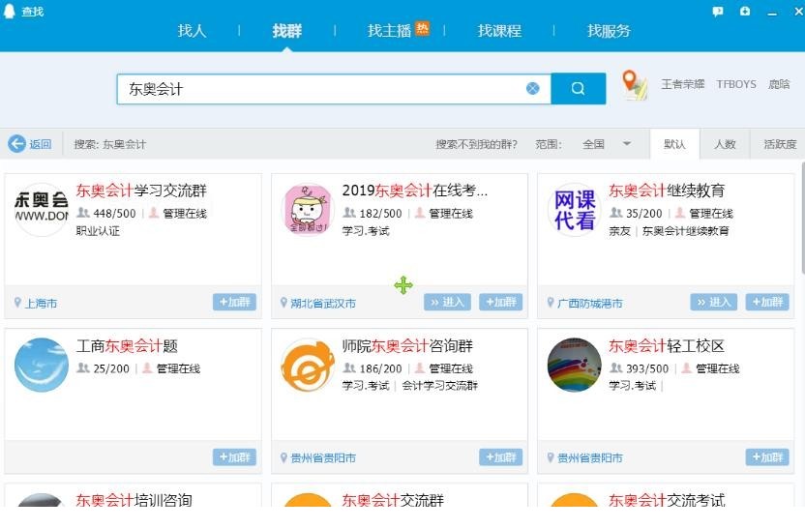Click the 职业认证 category tag

98,231
